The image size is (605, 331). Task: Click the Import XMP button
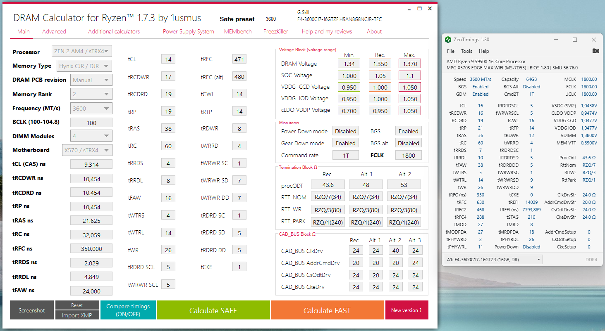click(77, 315)
